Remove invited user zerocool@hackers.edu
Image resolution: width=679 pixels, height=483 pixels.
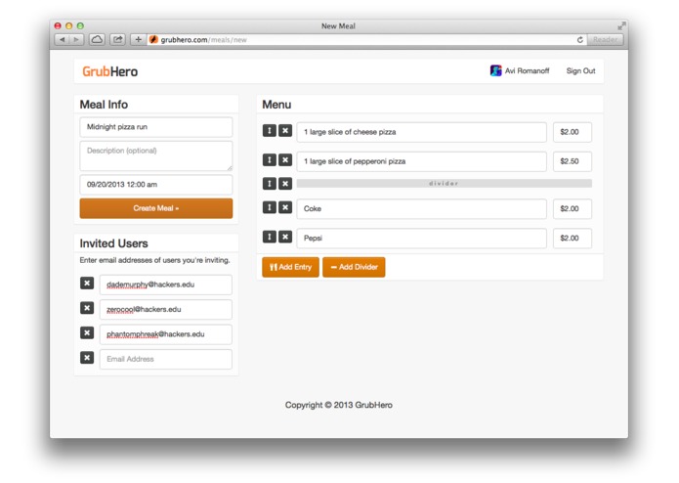click(x=87, y=308)
